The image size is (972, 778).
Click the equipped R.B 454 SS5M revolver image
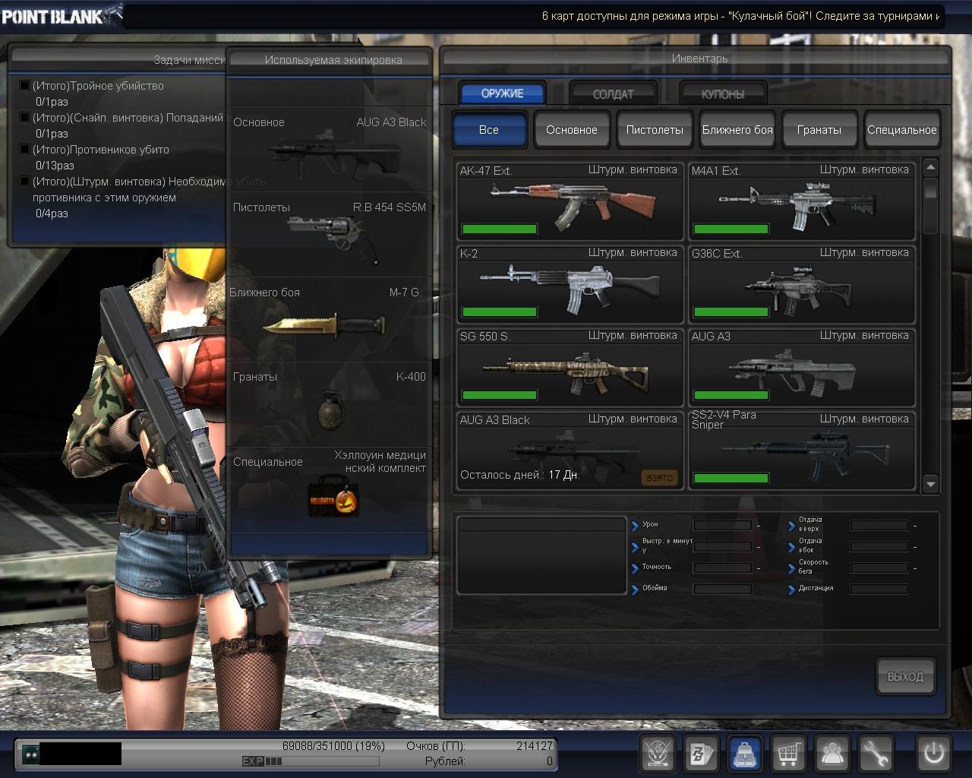point(333,238)
